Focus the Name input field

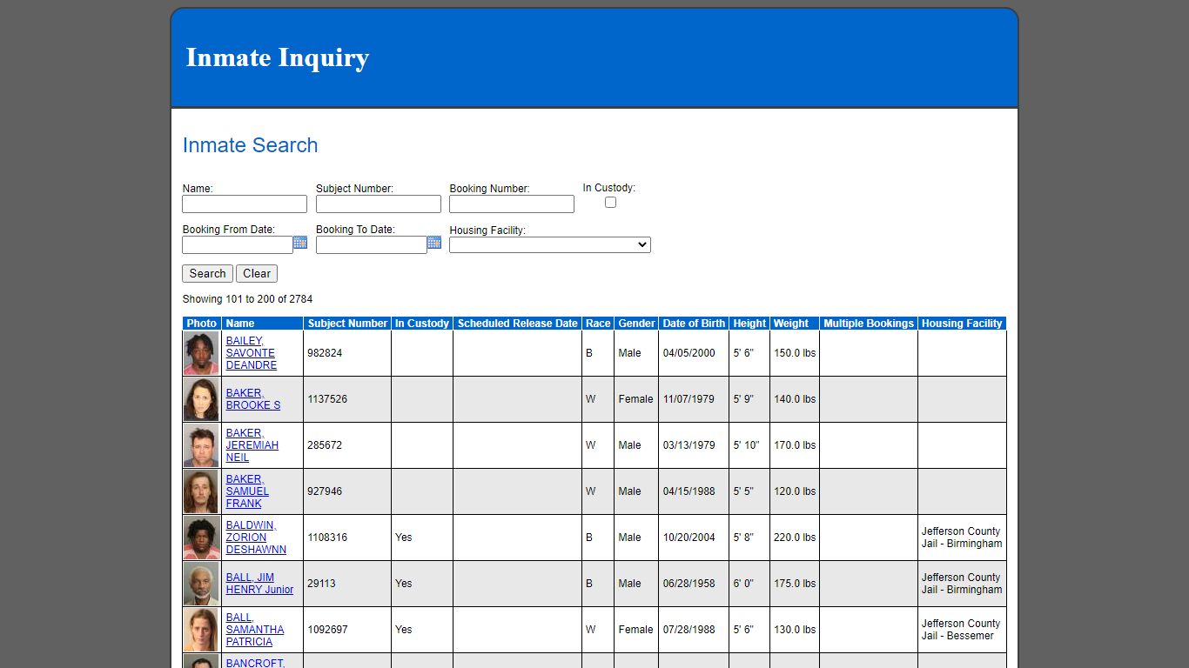coord(245,204)
